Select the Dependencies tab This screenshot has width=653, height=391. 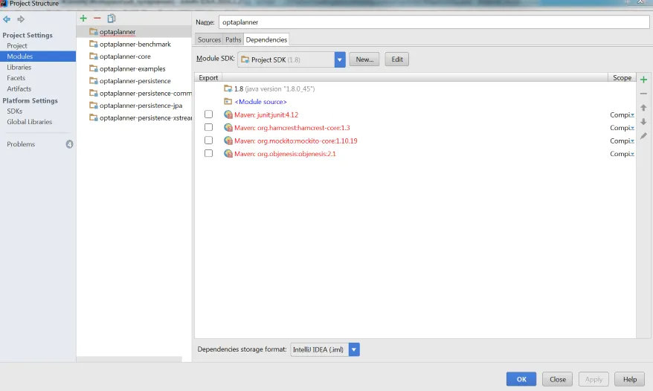coord(266,39)
